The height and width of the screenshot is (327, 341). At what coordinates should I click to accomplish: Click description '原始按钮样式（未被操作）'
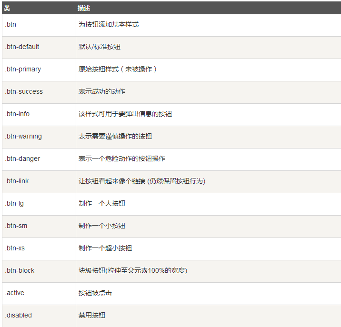click(x=118, y=69)
